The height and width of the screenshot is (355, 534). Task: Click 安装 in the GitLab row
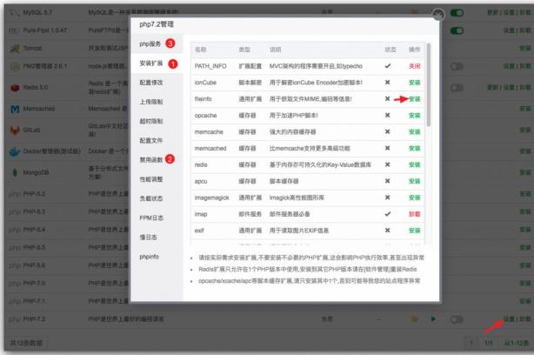[x=525, y=131]
